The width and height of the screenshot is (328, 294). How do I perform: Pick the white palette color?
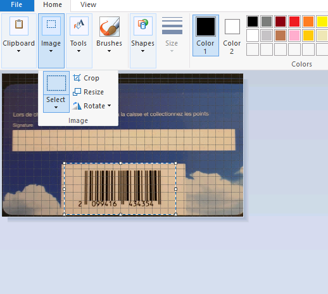[x=253, y=35]
